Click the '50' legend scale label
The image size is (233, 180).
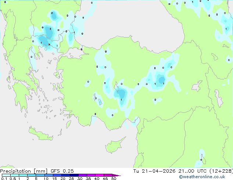114,179
